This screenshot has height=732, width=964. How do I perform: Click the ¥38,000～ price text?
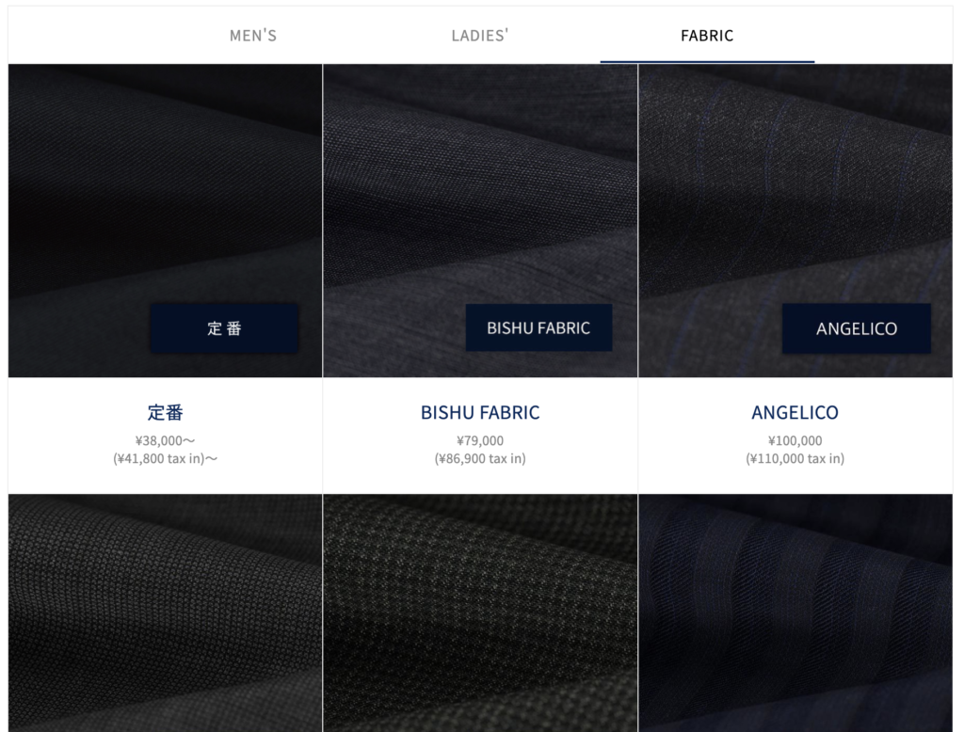166,440
